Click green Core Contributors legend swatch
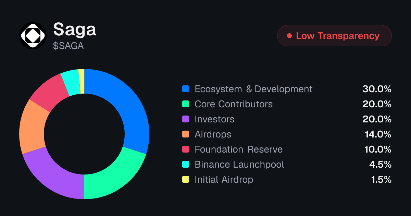The width and height of the screenshot is (411, 216). point(186,104)
